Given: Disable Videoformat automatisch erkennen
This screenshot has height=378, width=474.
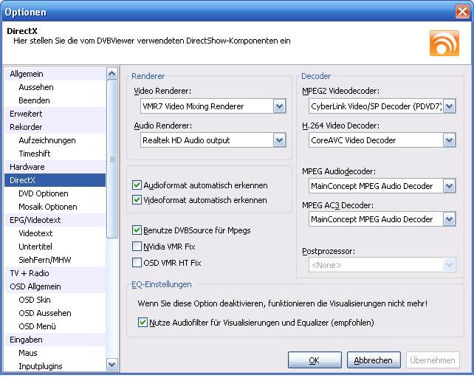Looking at the screenshot, I should tap(137, 200).
